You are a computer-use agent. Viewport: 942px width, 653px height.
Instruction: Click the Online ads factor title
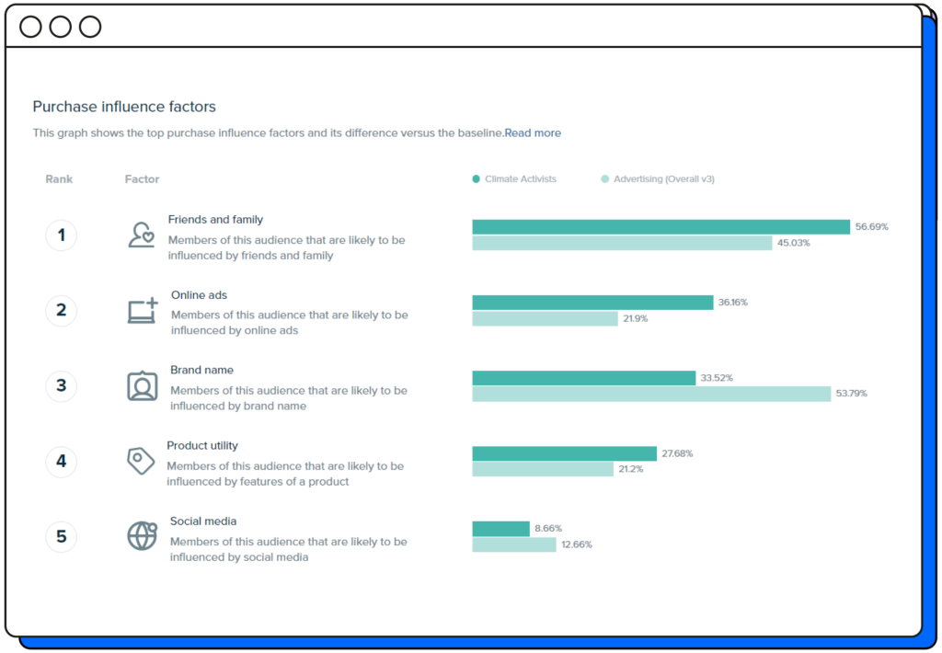(x=199, y=295)
